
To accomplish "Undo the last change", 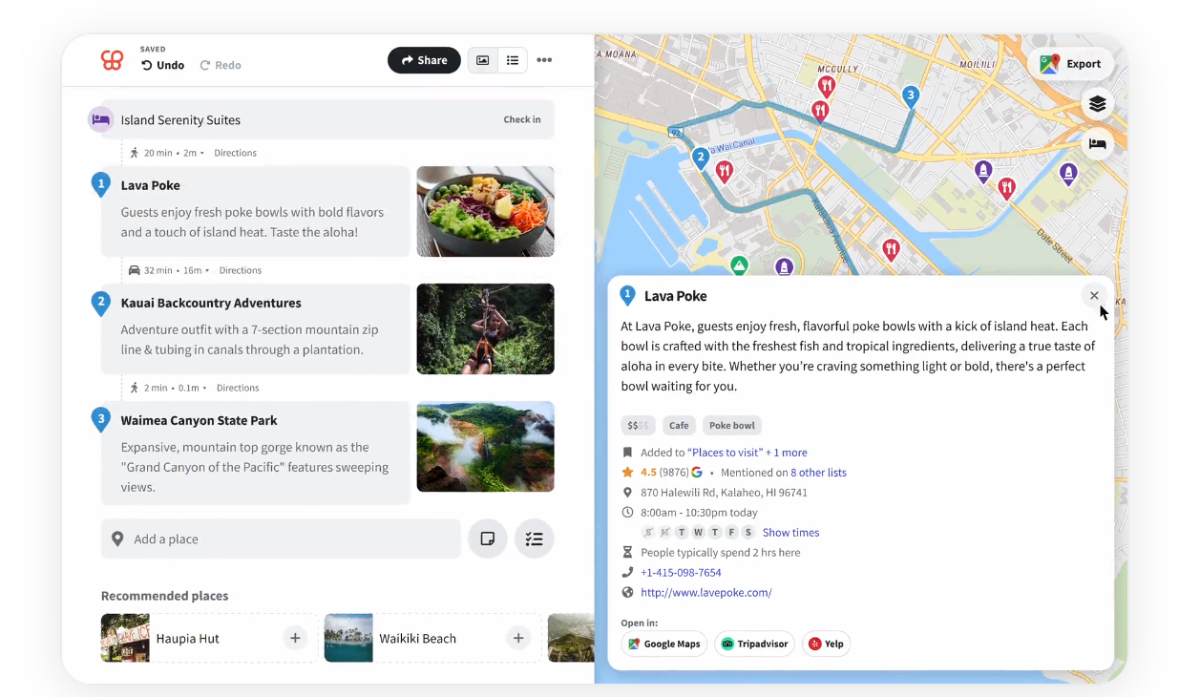I will pos(162,65).
